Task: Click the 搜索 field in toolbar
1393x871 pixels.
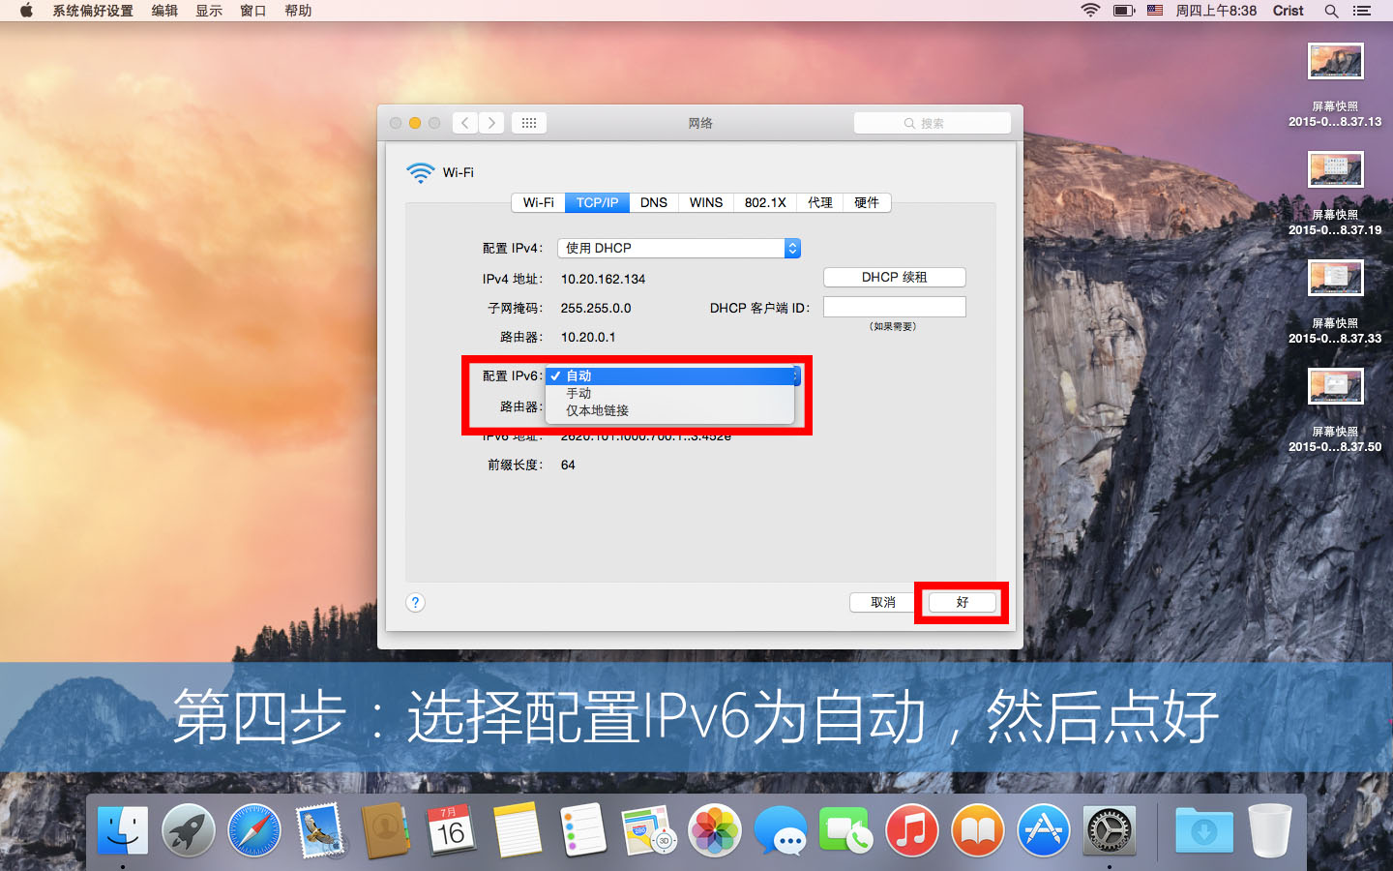Action: (933, 123)
